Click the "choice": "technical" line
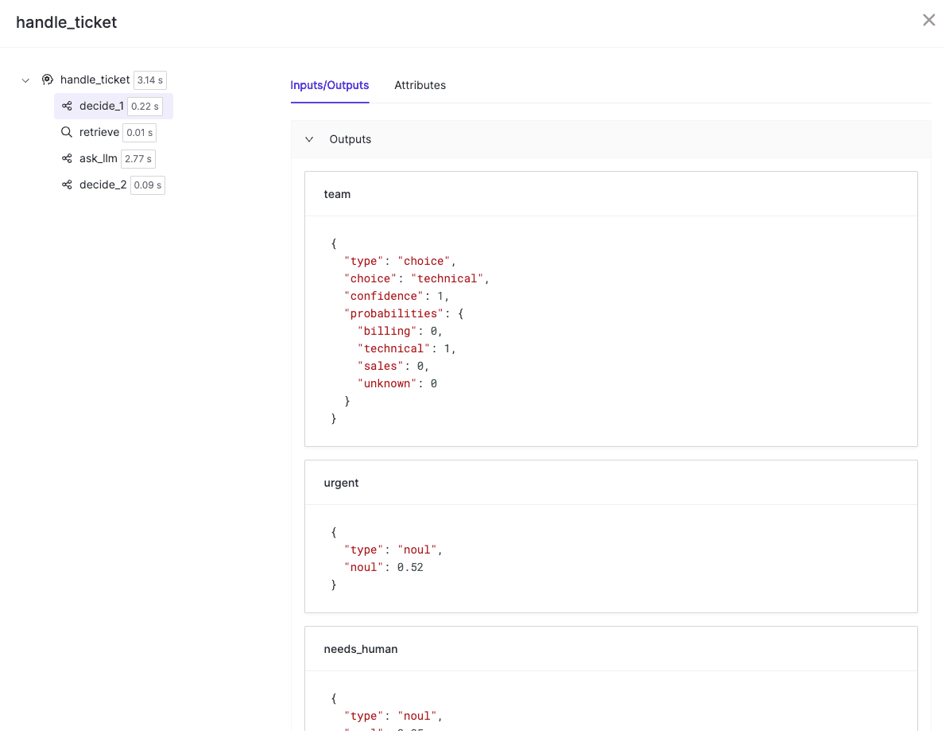This screenshot has height=746, width=945. (x=416, y=278)
